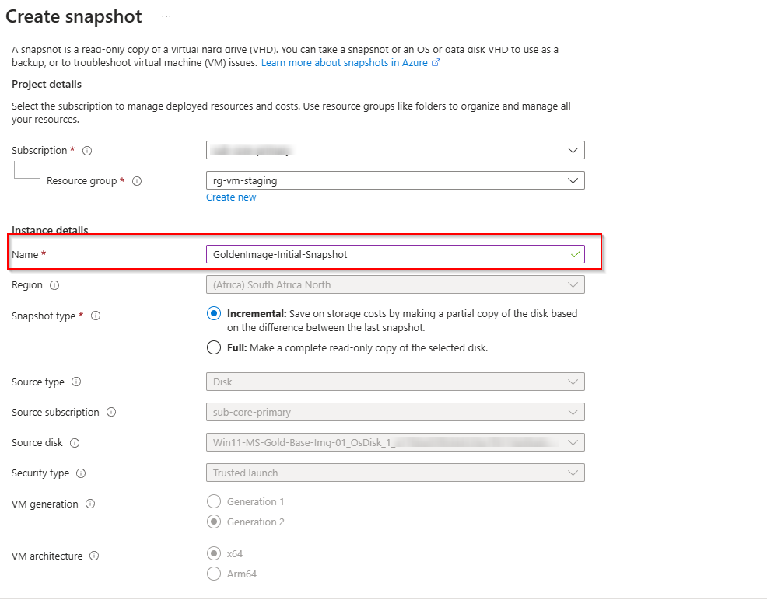Screen dimensions: 767x600
Task: Select the Incremental snapshot type
Action: [x=214, y=314]
